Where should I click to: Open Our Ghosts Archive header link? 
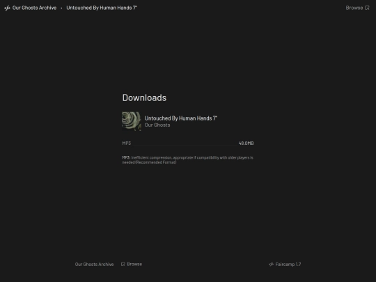click(34, 8)
